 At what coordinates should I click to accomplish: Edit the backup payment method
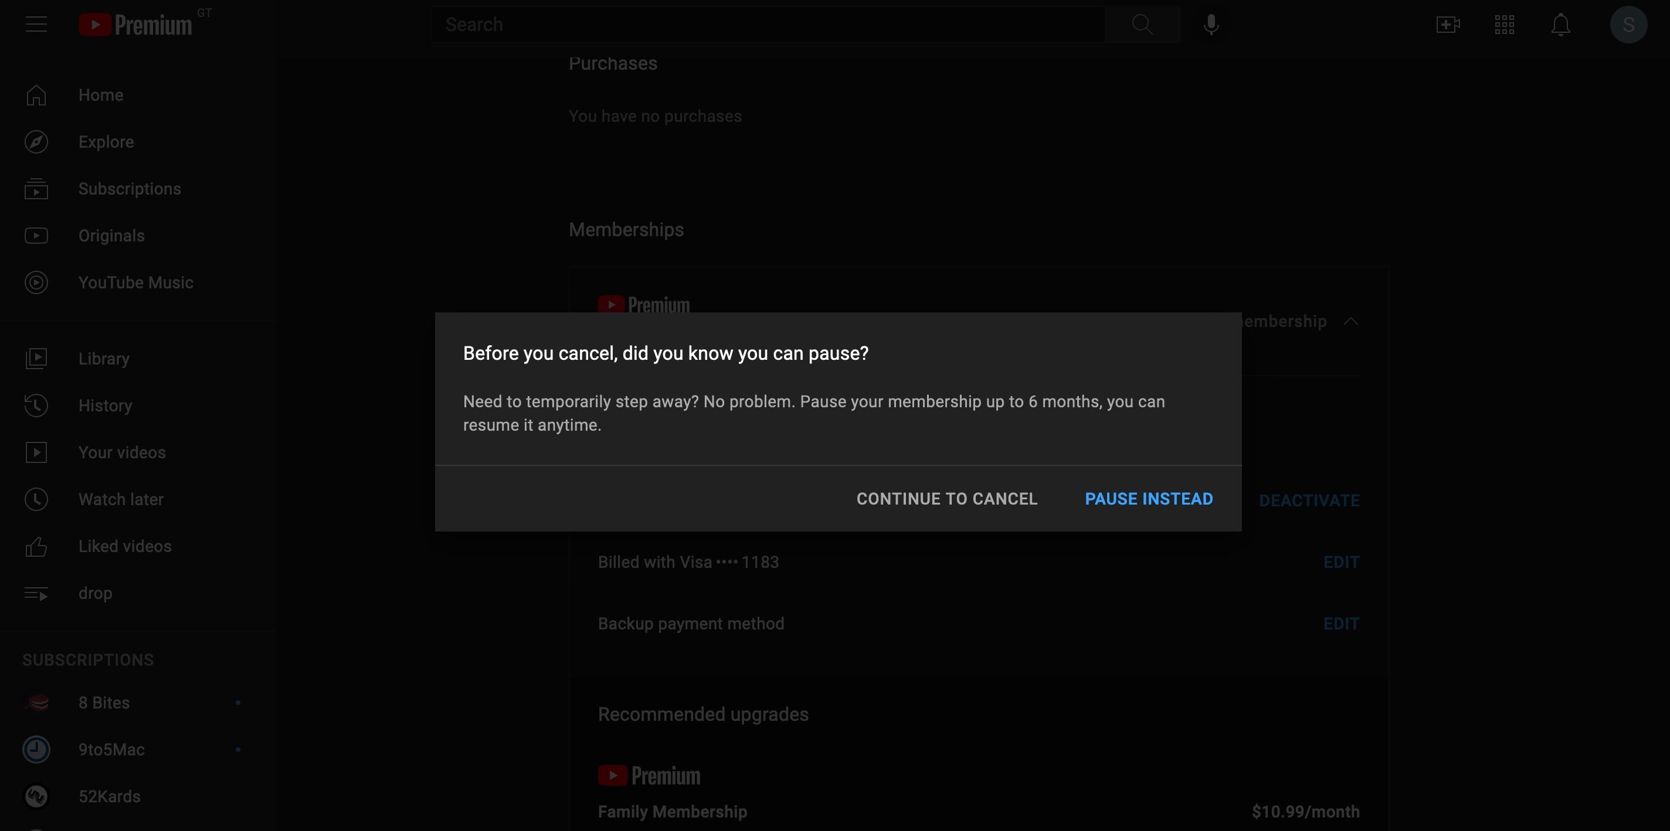[x=1341, y=623]
